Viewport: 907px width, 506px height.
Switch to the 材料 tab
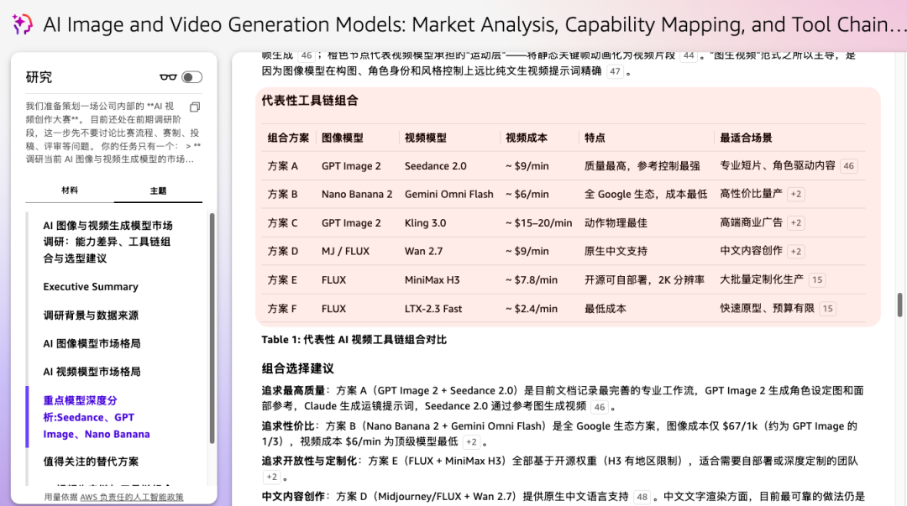coord(70,190)
